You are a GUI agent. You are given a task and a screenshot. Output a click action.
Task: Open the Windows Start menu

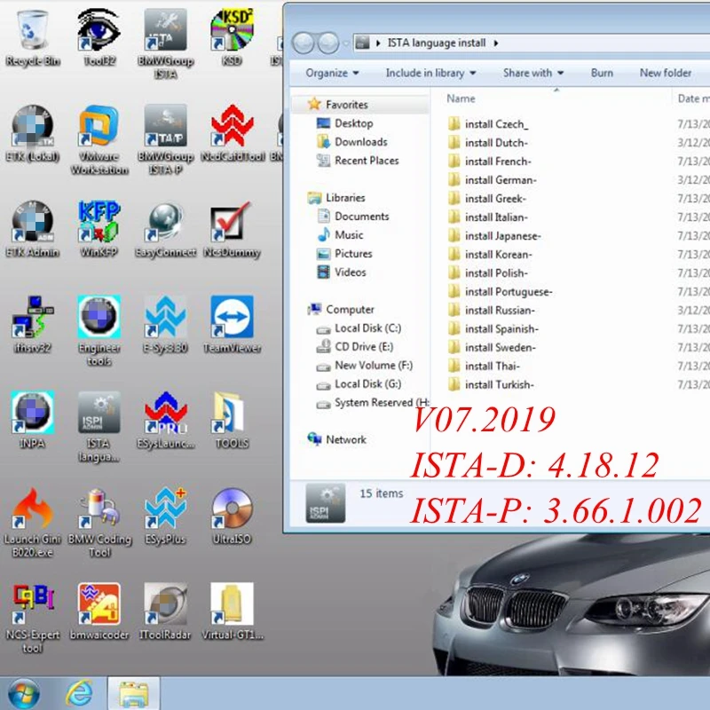(x=24, y=693)
